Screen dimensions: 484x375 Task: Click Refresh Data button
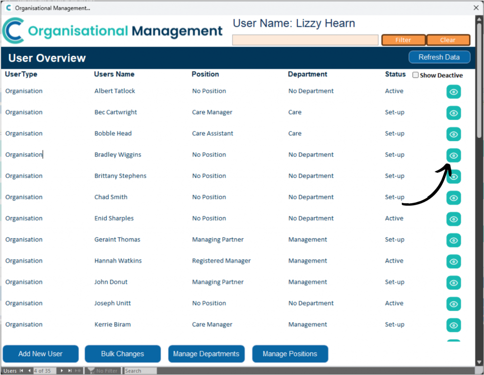(x=439, y=57)
